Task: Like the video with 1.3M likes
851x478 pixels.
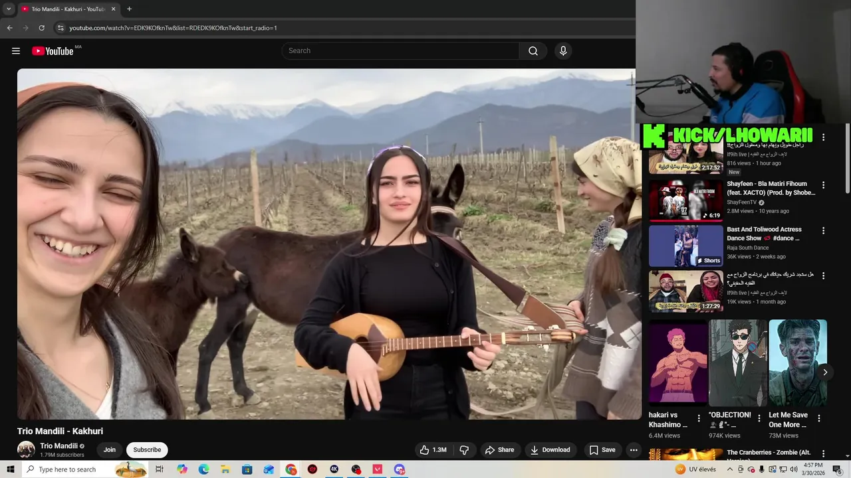Action: coord(433,450)
